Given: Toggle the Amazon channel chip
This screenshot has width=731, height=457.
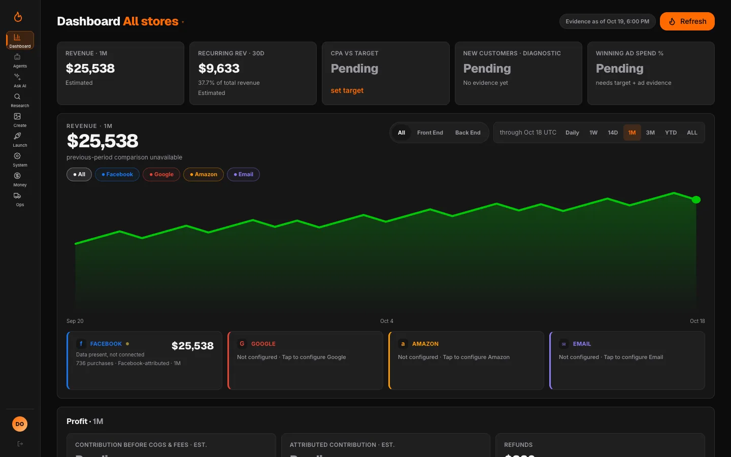Looking at the screenshot, I should coord(204,174).
